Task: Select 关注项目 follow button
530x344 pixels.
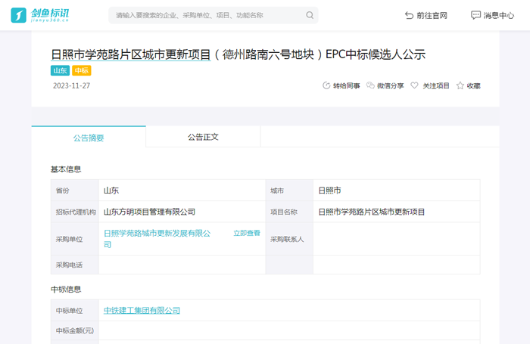Action: (436, 85)
